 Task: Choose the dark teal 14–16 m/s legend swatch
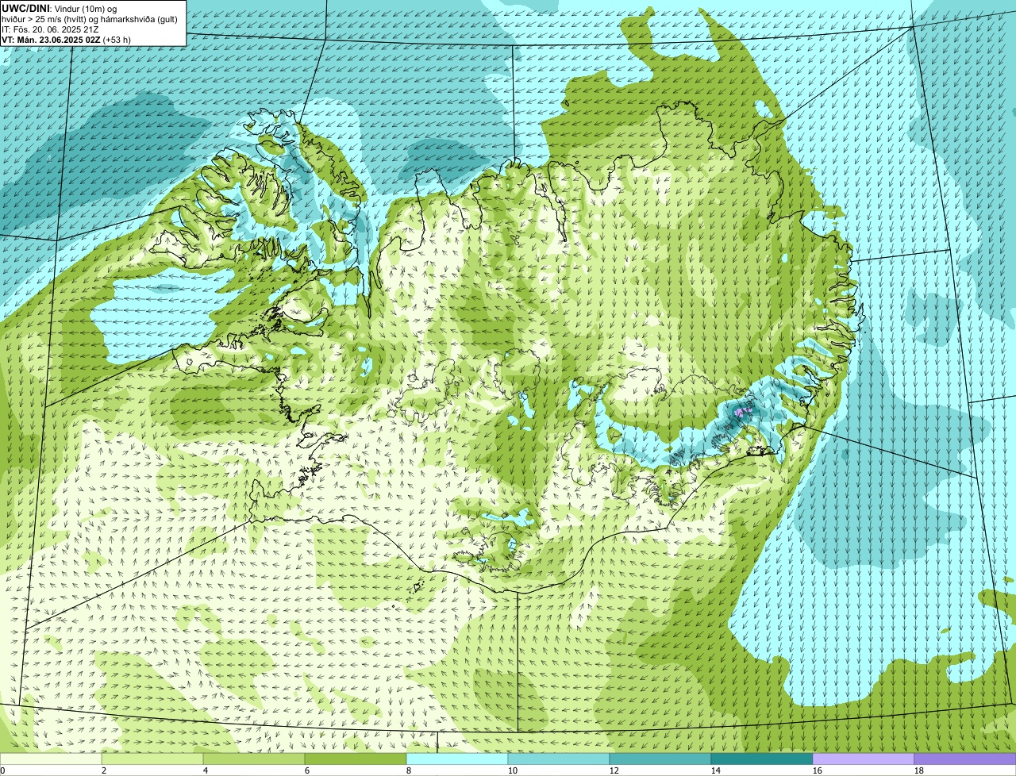762,759
